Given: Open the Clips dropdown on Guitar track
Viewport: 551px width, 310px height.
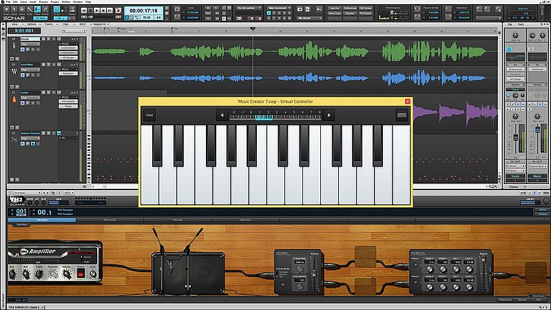Looking at the screenshot, I should pyautogui.click(x=30, y=97).
